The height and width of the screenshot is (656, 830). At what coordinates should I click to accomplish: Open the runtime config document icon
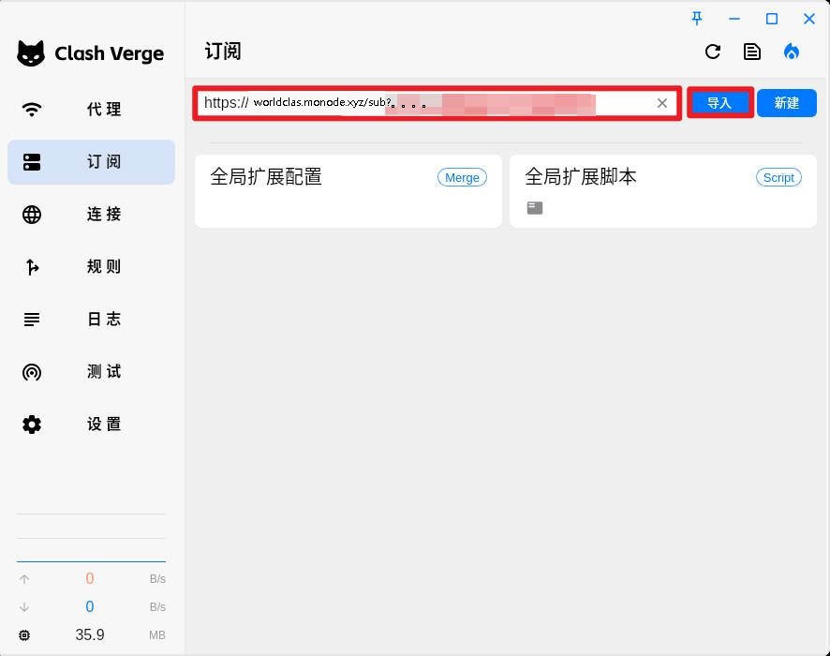[751, 52]
